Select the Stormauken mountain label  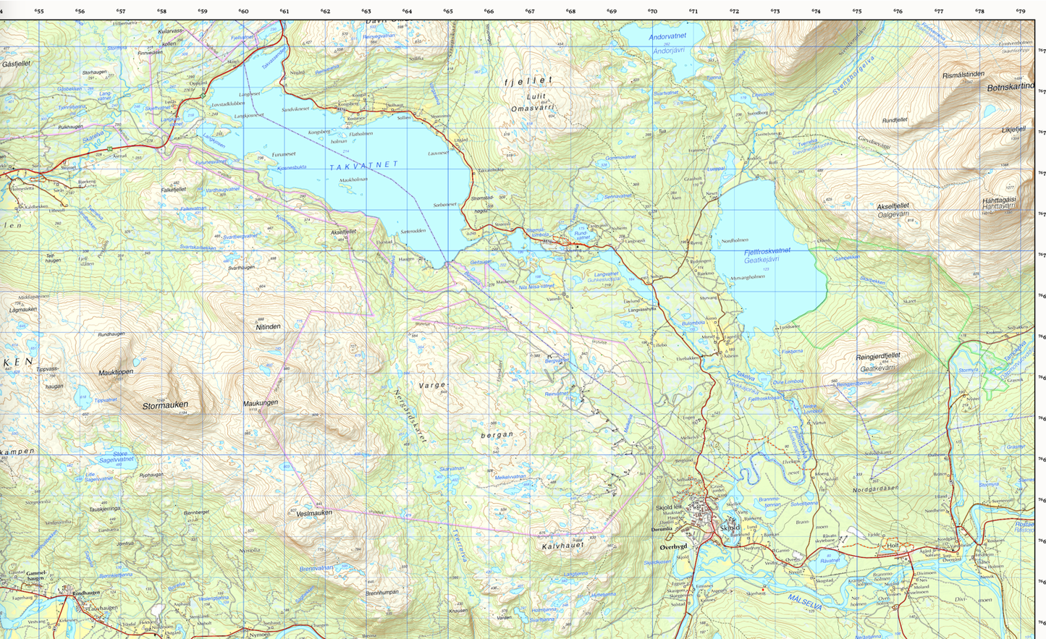pyautogui.click(x=165, y=405)
